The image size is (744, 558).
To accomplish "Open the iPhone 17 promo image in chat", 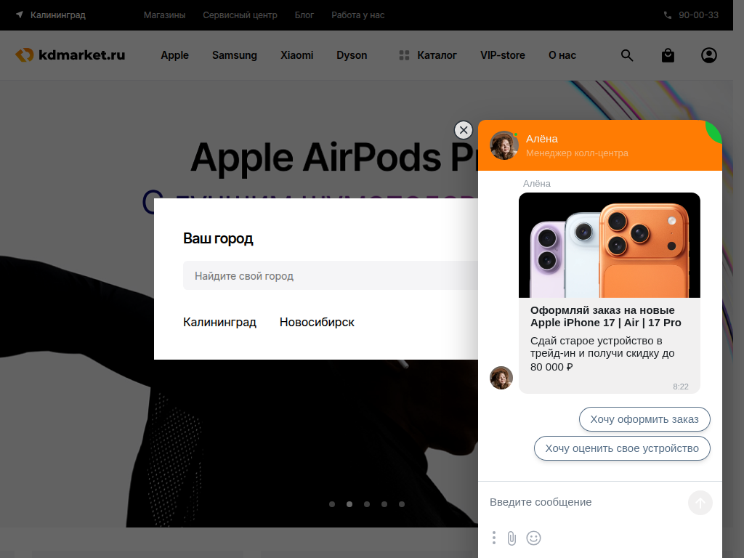I will pyautogui.click(x=609, y=245).
